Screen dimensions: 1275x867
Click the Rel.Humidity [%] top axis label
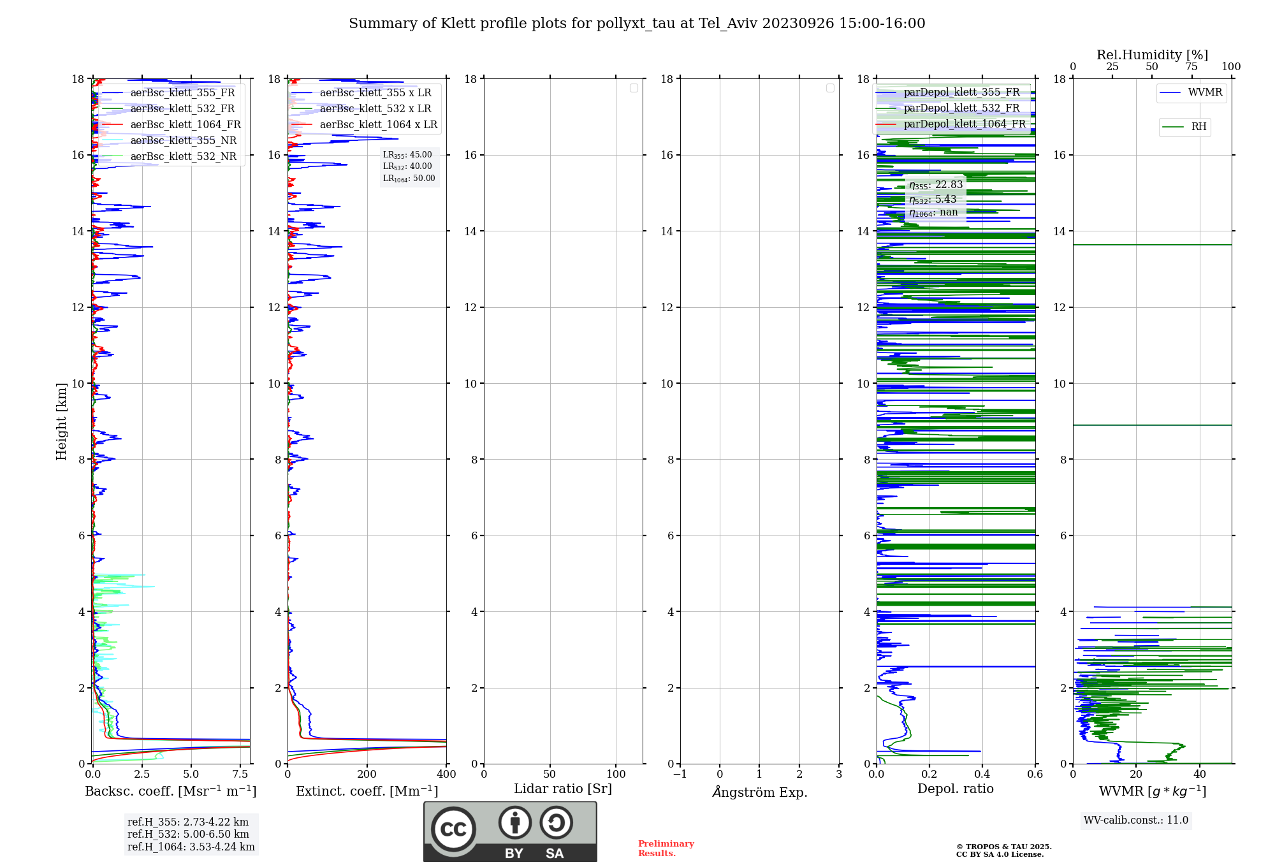tap(1151, 55)
